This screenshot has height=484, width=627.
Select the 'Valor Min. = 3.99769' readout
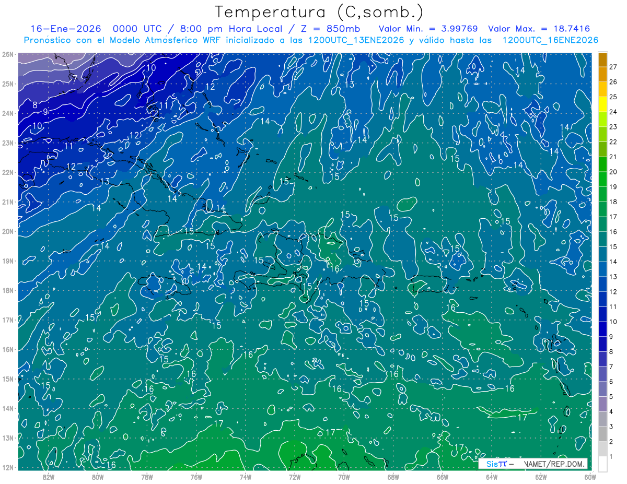coord(428,29)
